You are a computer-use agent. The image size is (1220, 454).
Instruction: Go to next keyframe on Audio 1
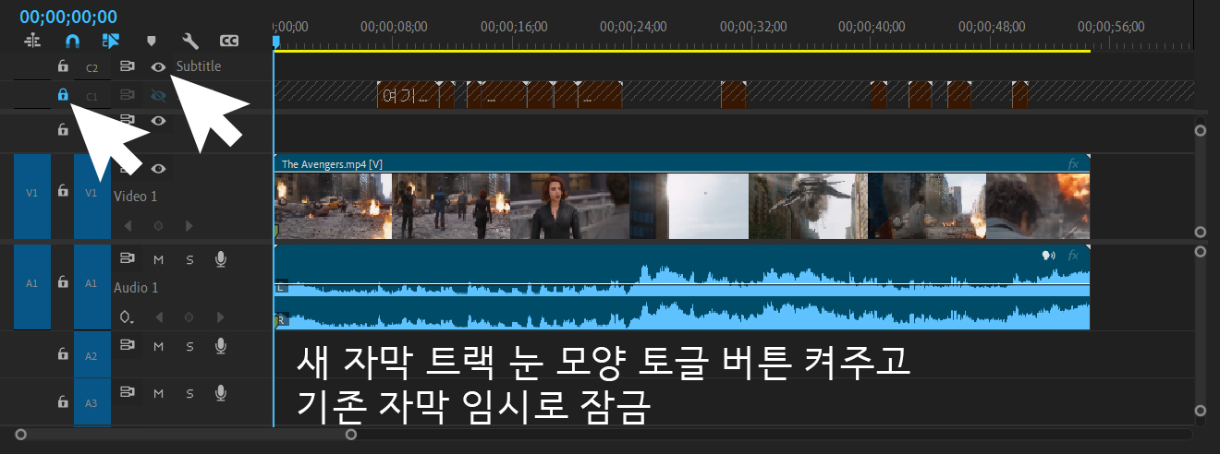tap(220, 317)
